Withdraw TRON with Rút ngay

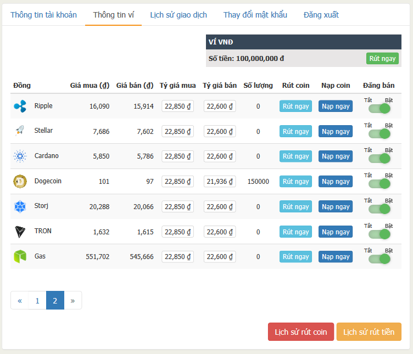coord(295,232)
